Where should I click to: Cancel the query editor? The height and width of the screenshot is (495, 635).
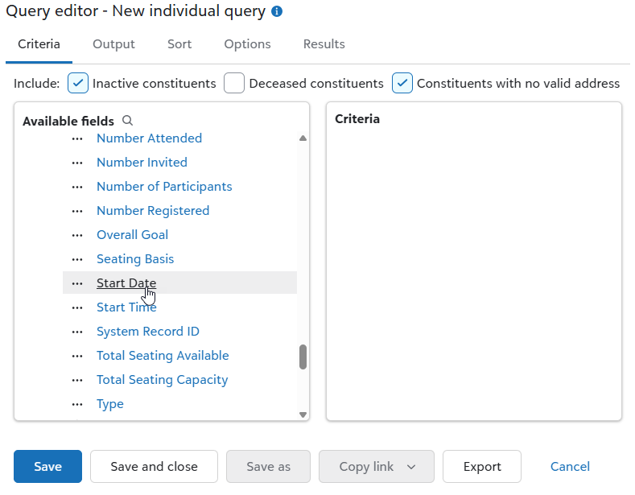[x=570, y=466]
